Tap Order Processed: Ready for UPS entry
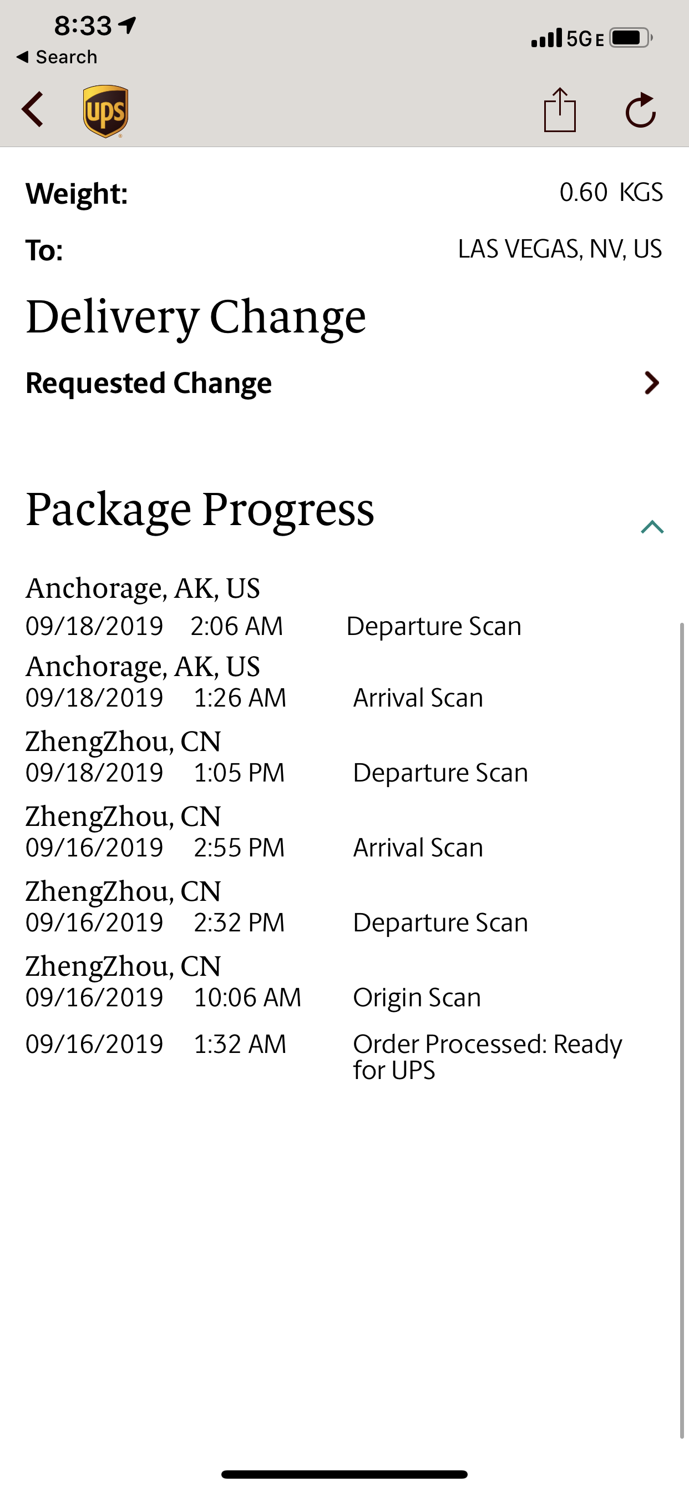 coord(323,1056)
